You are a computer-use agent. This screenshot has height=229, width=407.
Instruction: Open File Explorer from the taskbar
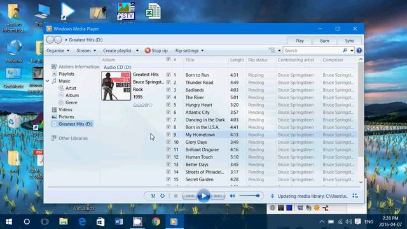coord(64,221)
